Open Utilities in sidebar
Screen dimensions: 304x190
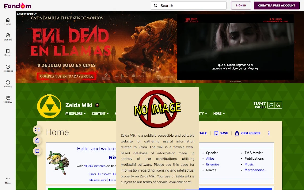pos(8,100)
